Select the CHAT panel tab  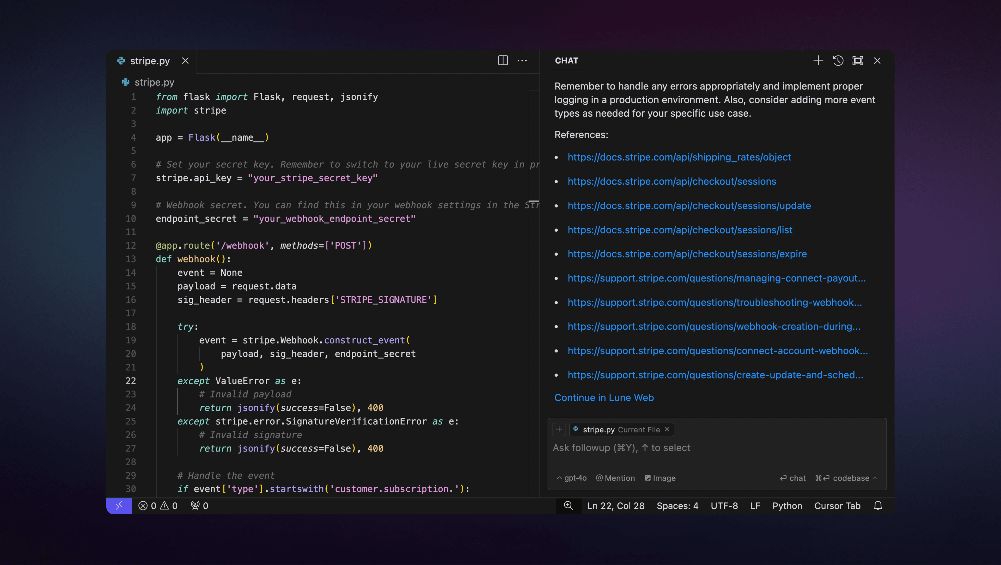[566, 61]
